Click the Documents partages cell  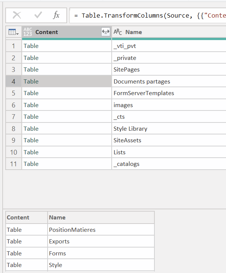click(142, 82)
